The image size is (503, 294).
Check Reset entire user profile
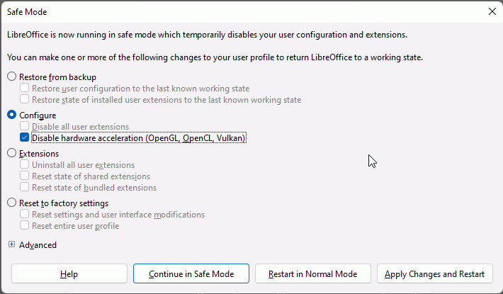point(25,226)
